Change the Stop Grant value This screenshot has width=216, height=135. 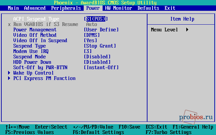point(100,46)
